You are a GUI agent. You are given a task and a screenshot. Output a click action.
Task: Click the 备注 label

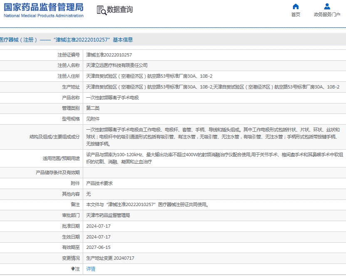[x=75, y=204]
